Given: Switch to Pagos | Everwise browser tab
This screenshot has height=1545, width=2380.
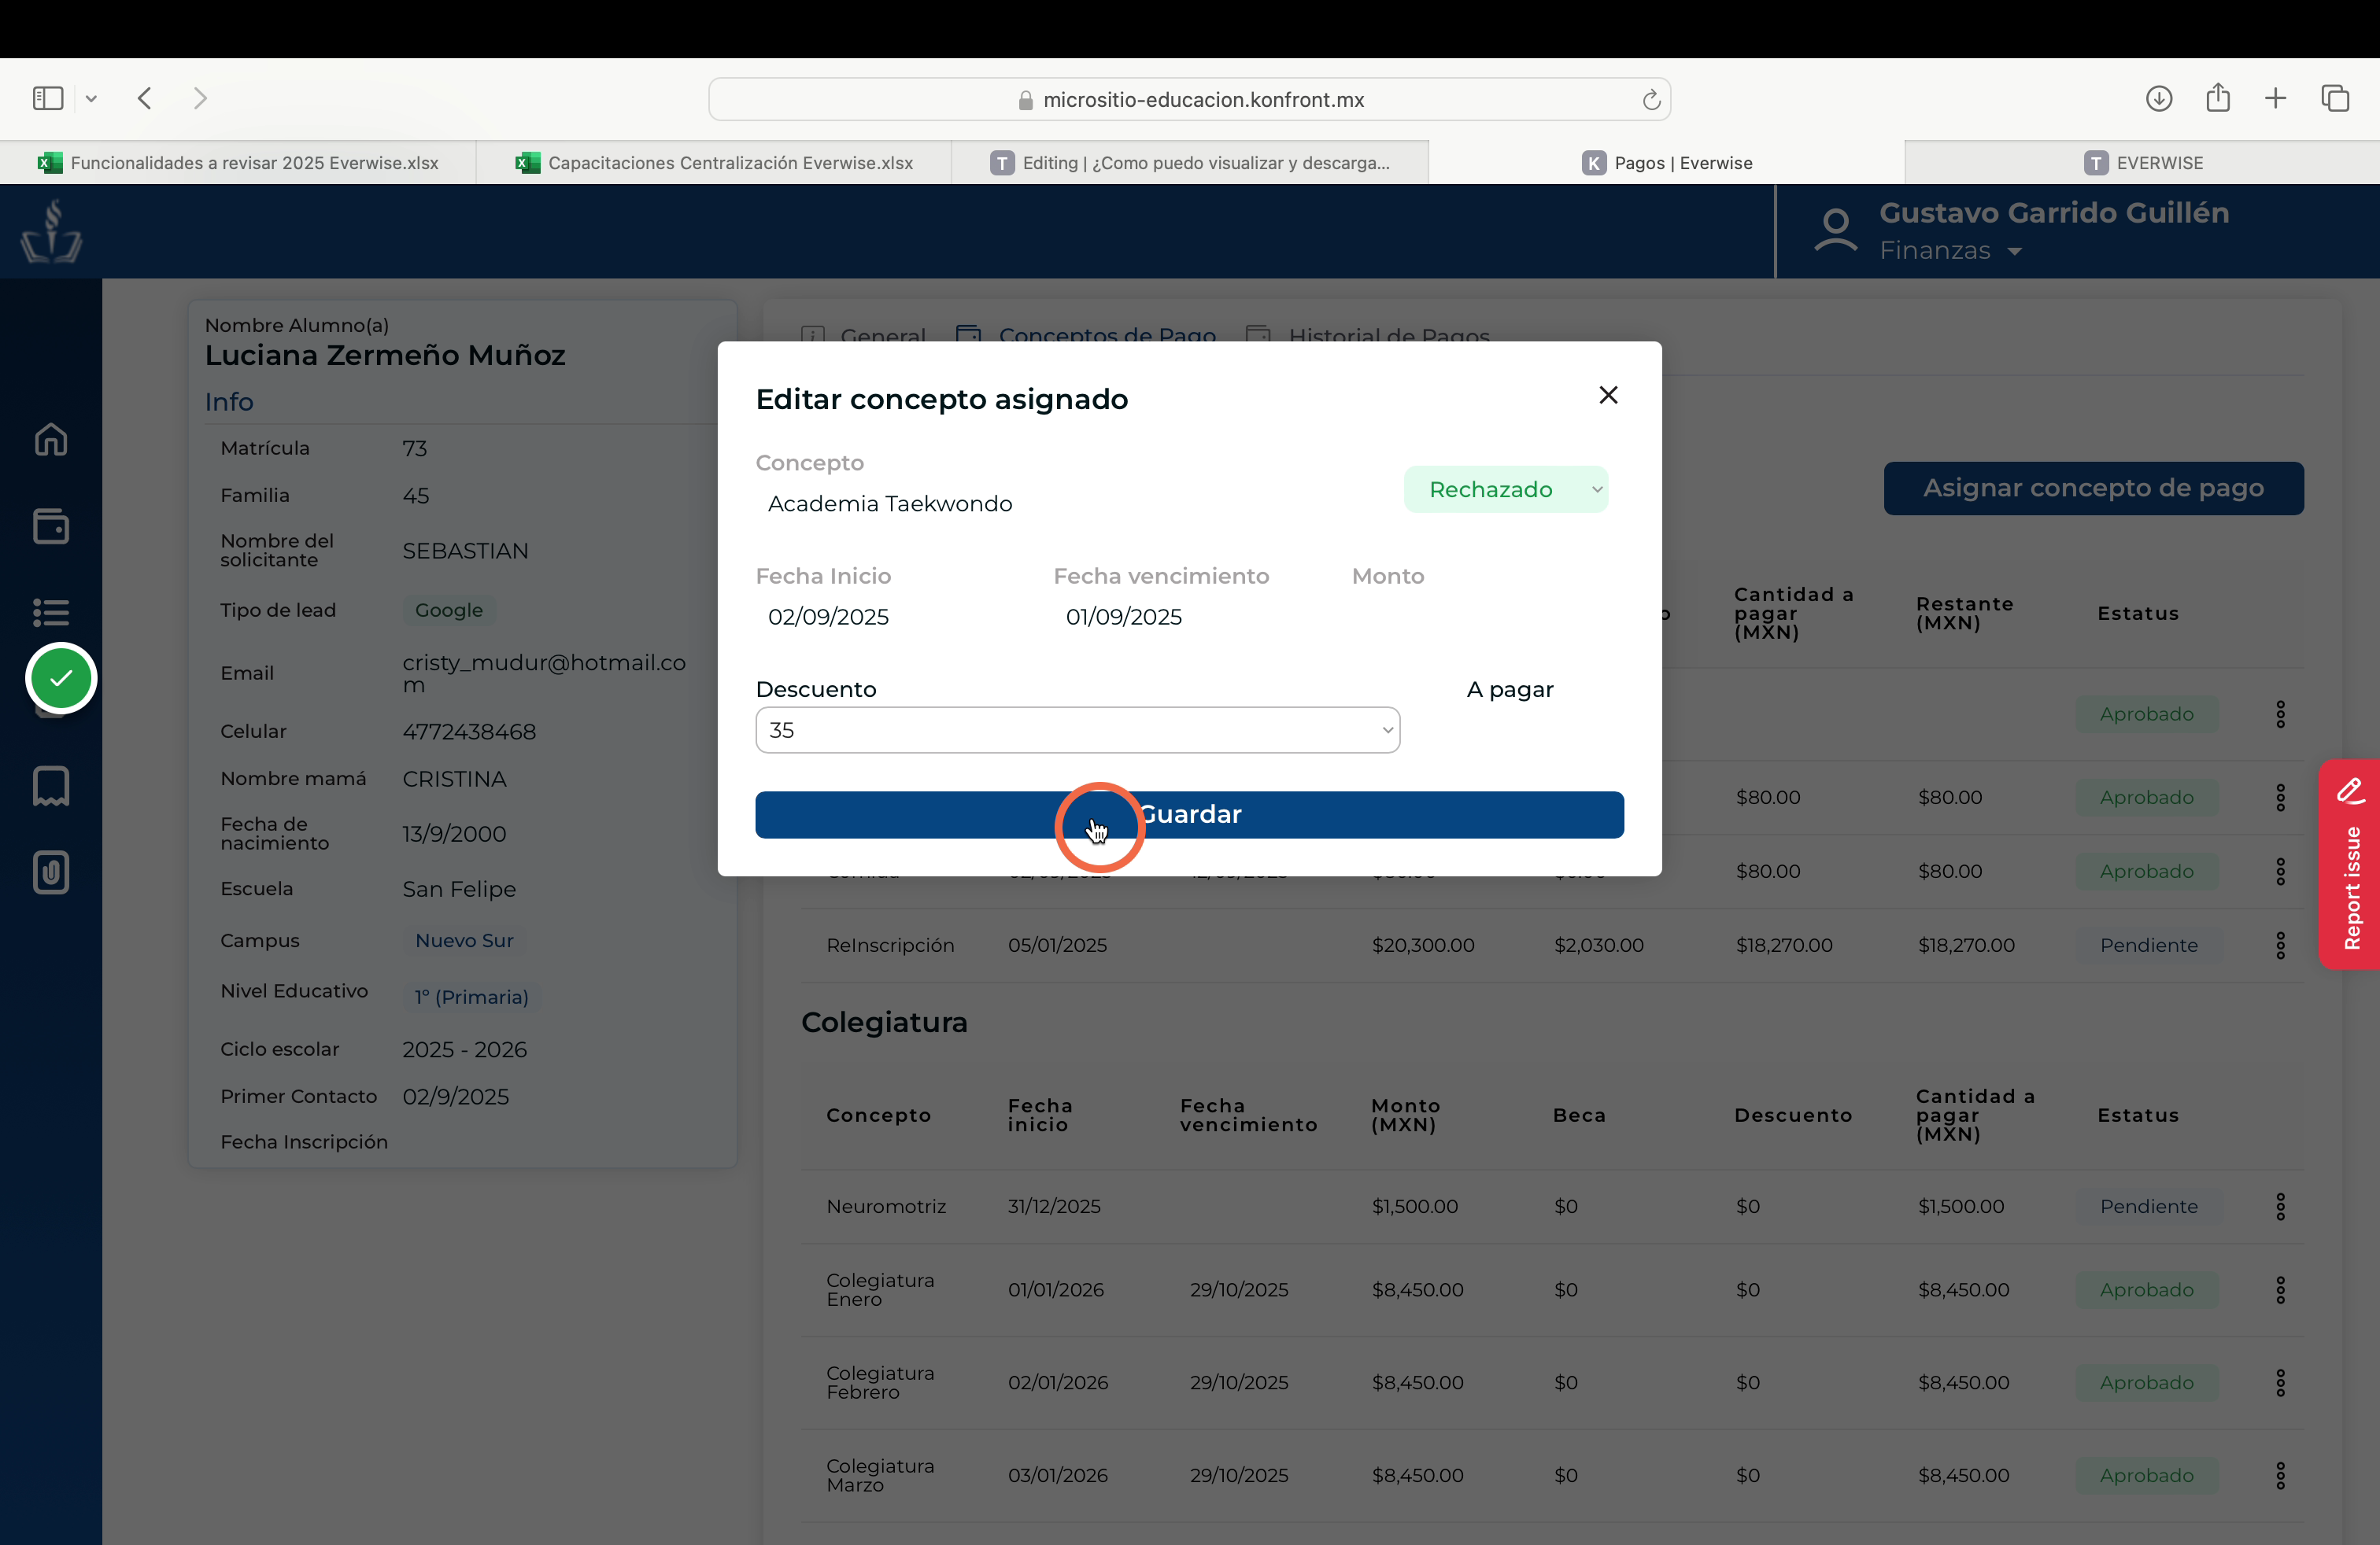Looking at the screenshot, I should [x=1666, y=163].
